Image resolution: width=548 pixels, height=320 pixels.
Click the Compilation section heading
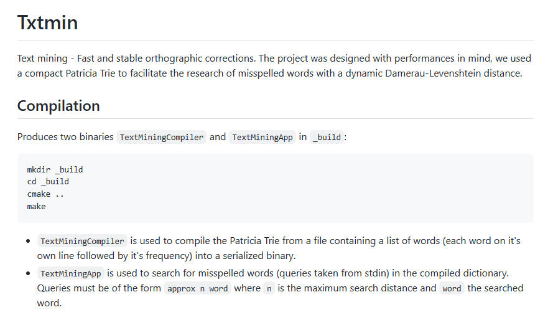coord(58,106)
